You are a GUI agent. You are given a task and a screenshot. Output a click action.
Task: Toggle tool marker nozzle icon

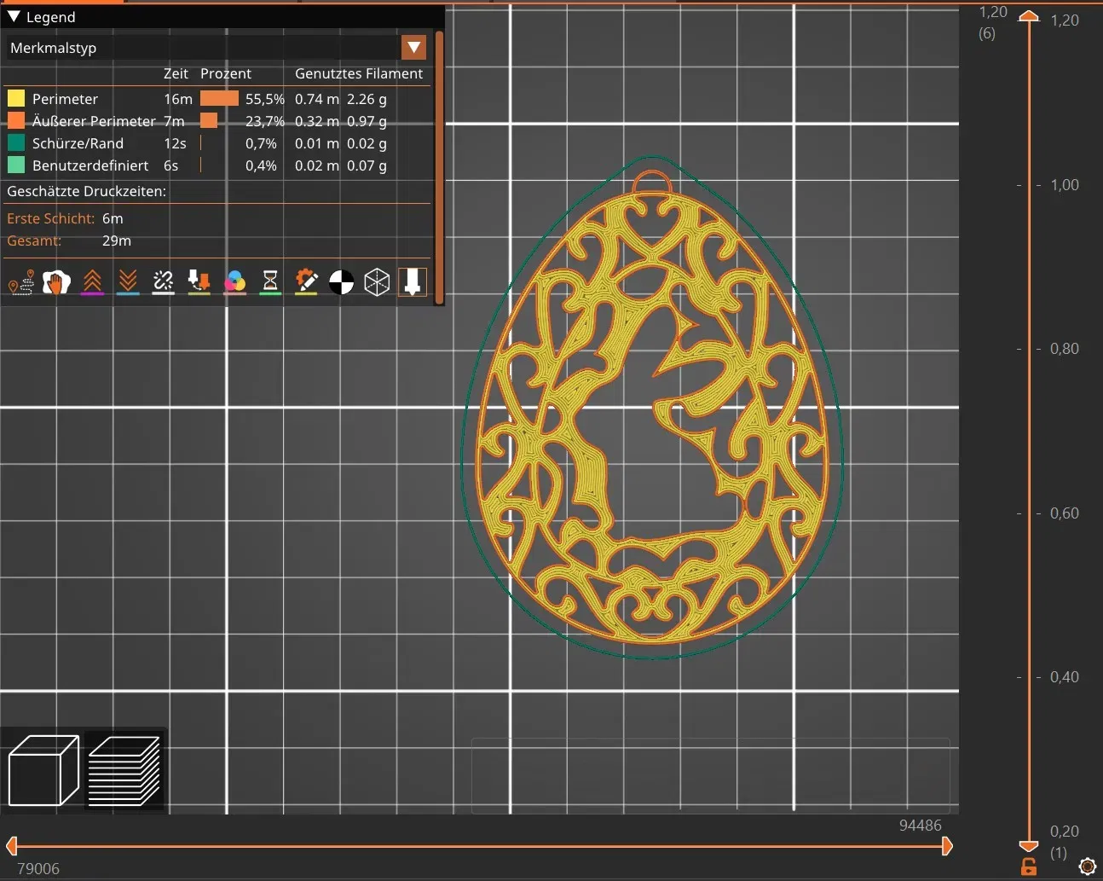click(x=413, y=282)
